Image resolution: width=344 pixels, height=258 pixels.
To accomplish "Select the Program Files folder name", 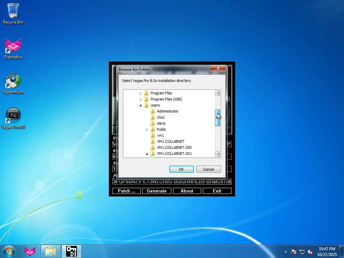I will click(x=161, y=93).
